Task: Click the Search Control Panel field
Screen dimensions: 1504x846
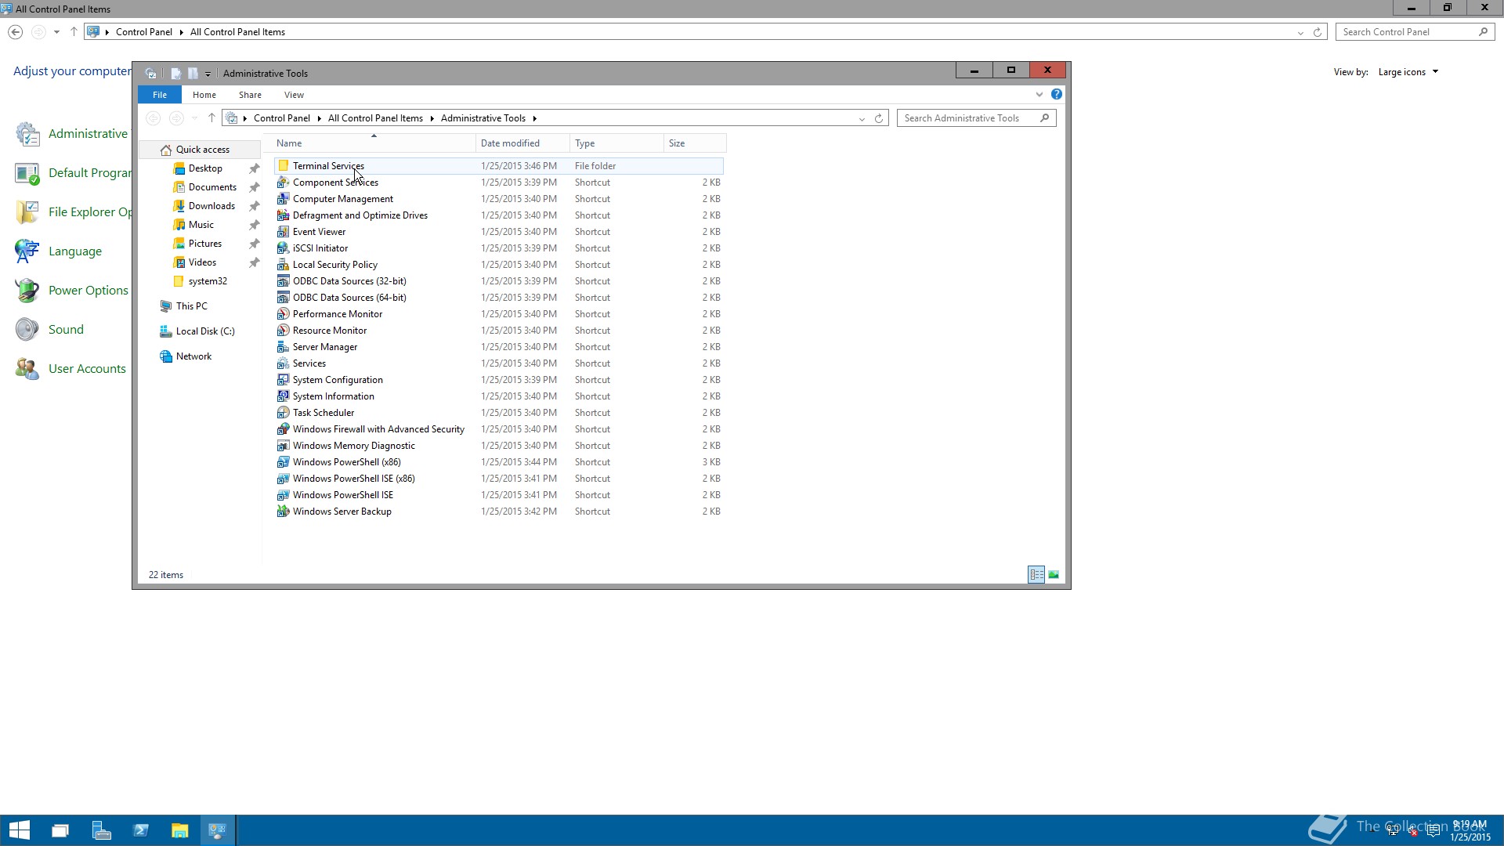Action: click(x=1415, y=32)
